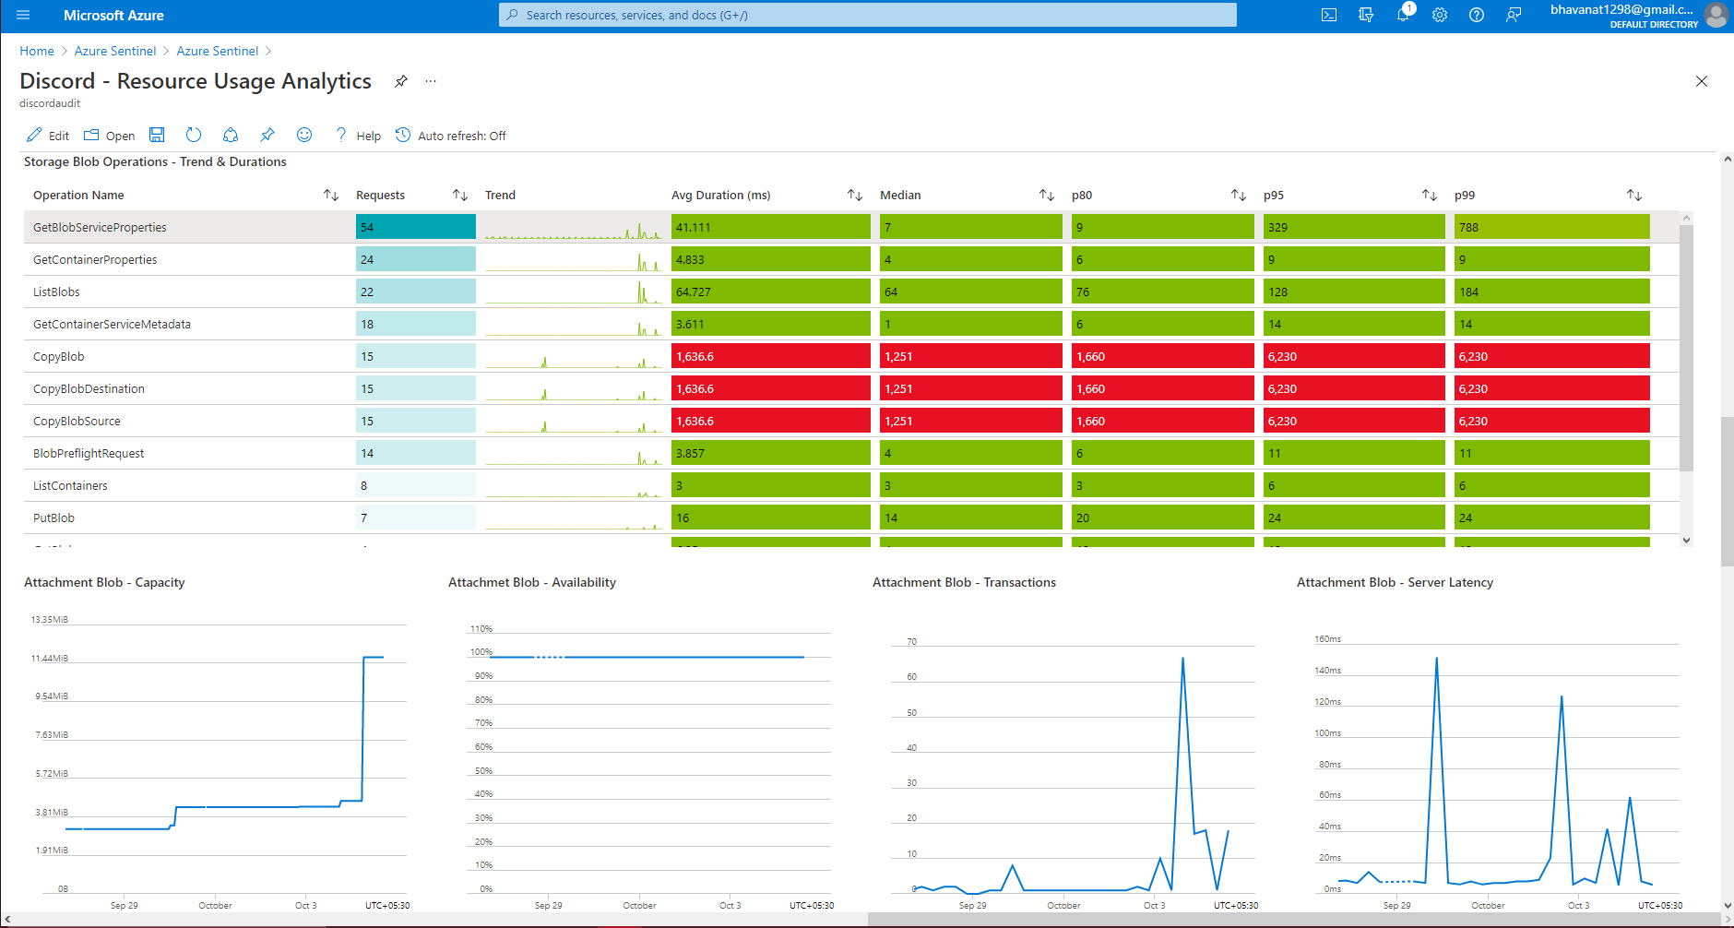This screenshot has height=928, width=1734.
Task: Click the p99 value 184 for ListBlobs
Action: click(1551, 291)
